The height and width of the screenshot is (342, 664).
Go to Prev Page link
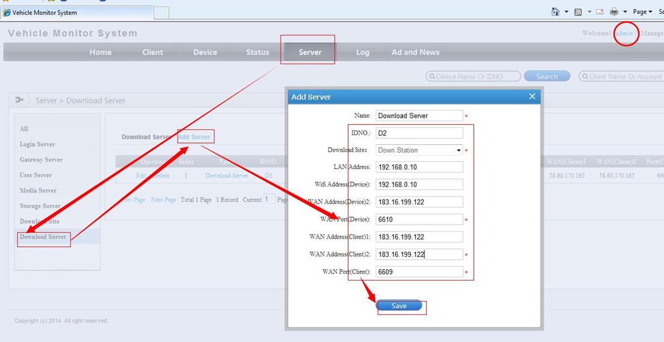click(x=134, y=200)
